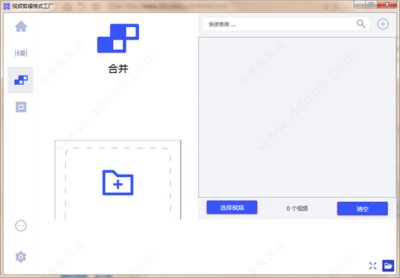Open settings gear in sidebar

tap(21, 257)
